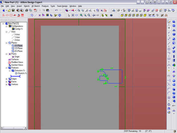Image resolution: width=177 pixels, height=133 pixels.
Task: Collapse the Configurations tree node
Action: pos(7,26)
